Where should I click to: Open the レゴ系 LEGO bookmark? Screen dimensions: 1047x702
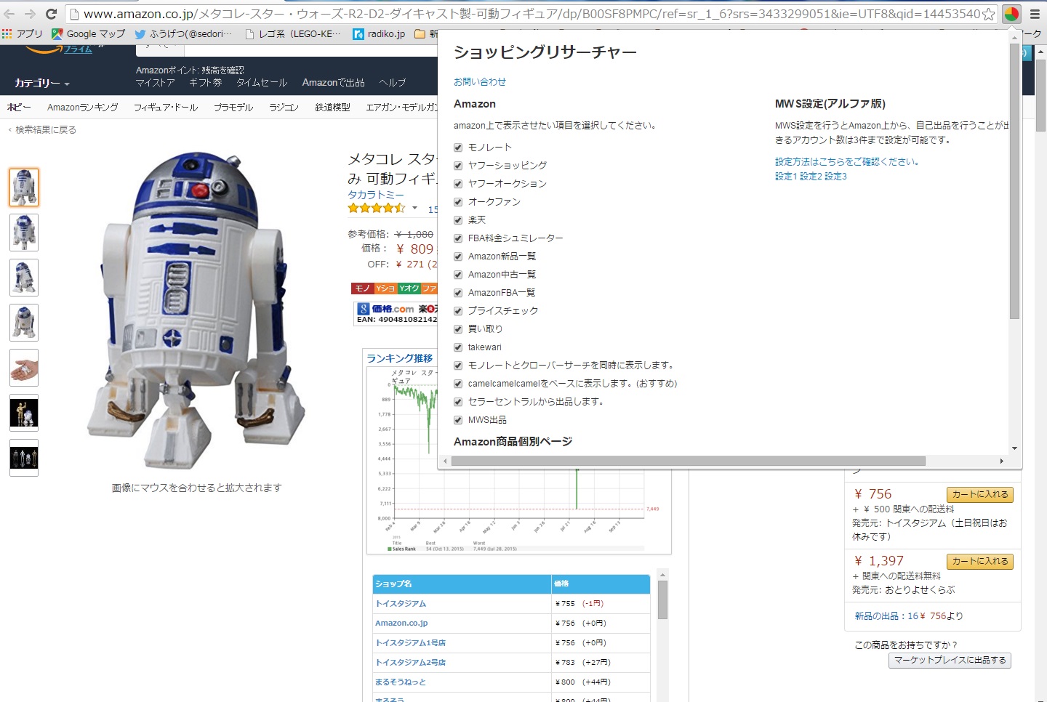pos(292,33)
